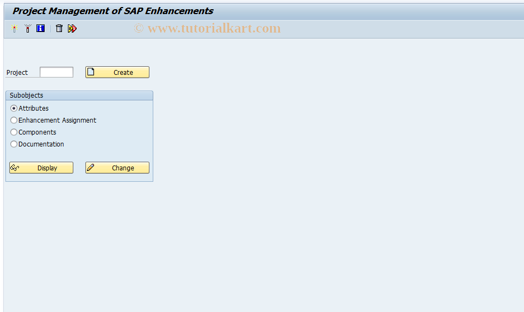524x312 pixels.
Task: Focus the Project input field
Action: coord(57,72)
